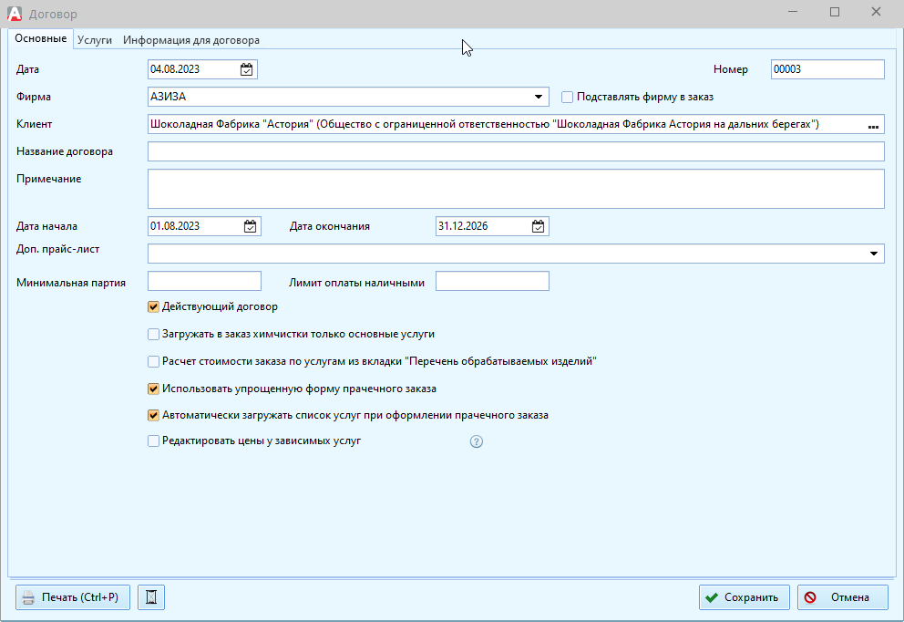Viewport: 904px width, 622px height.
Task: Toggle Использовать упрощенную форму прачечного заказа
Action: (153, 389)
